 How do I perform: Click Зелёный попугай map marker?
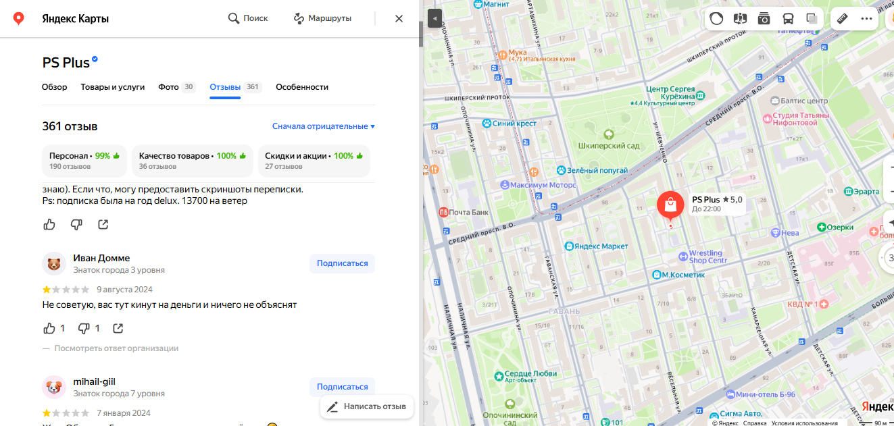[x=561, y=170]
